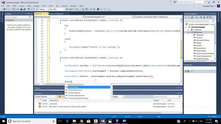Click the Solution Explorer search magnifier icon

[213, 21]
